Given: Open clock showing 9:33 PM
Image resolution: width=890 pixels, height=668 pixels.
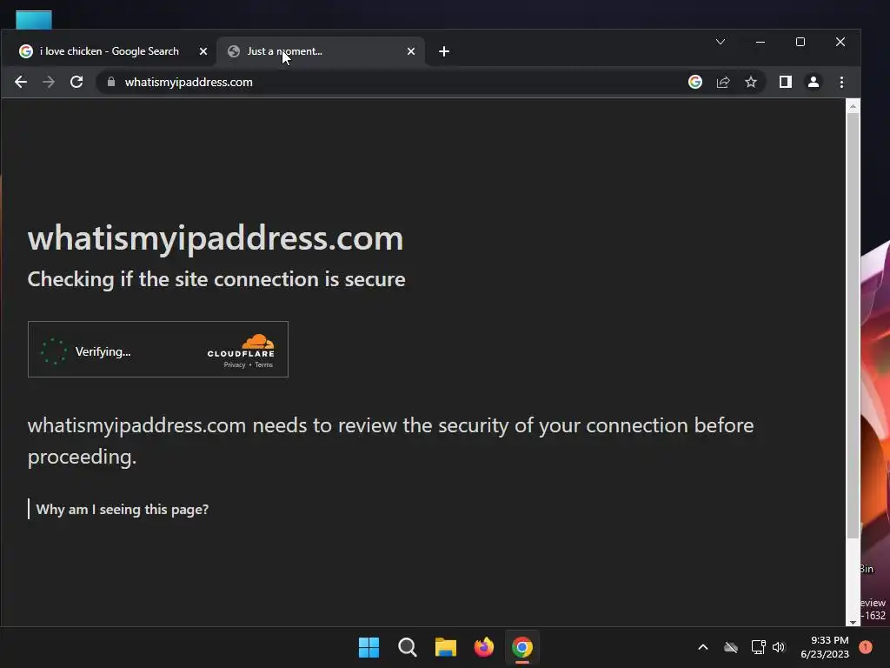Looking at the screenshot, I should 824,647.
